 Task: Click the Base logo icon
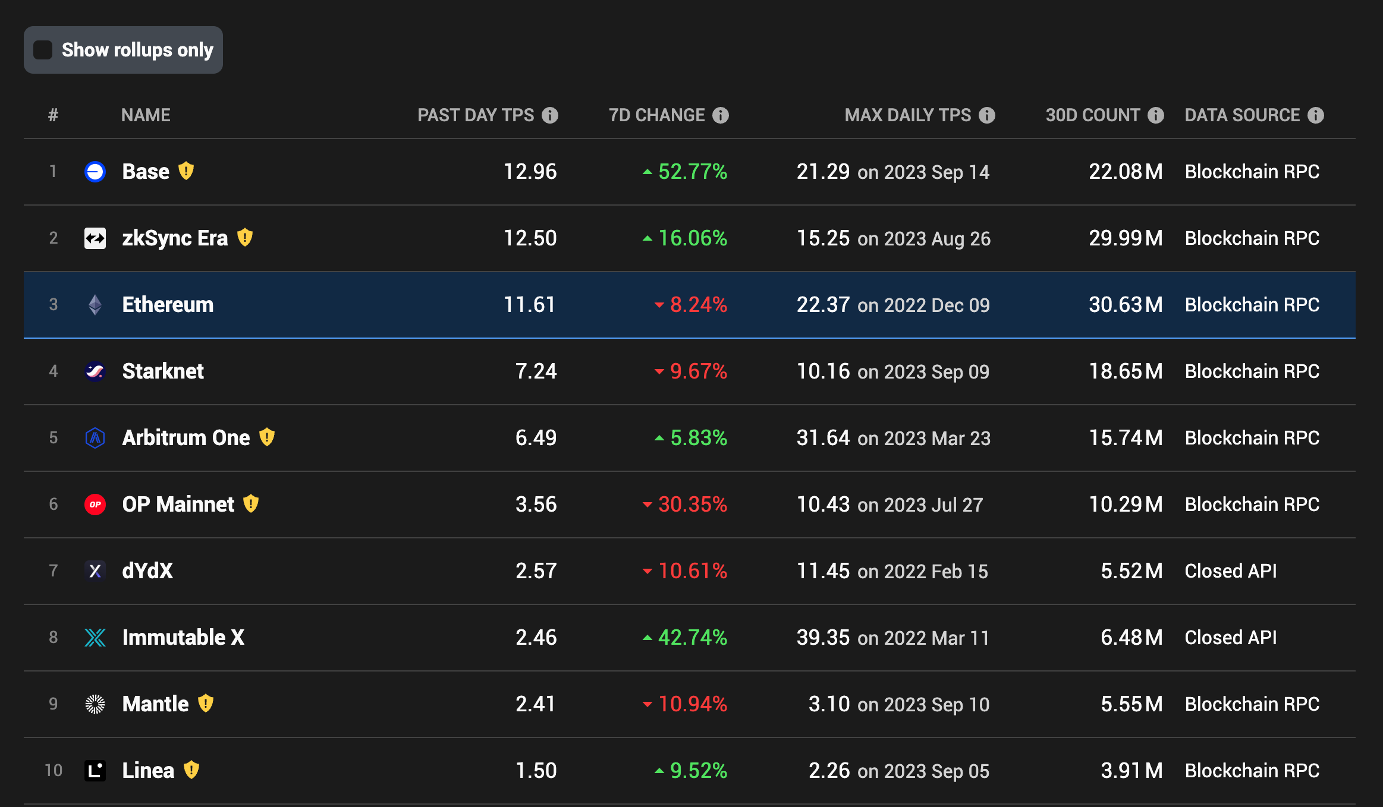(x=95, y=172)
